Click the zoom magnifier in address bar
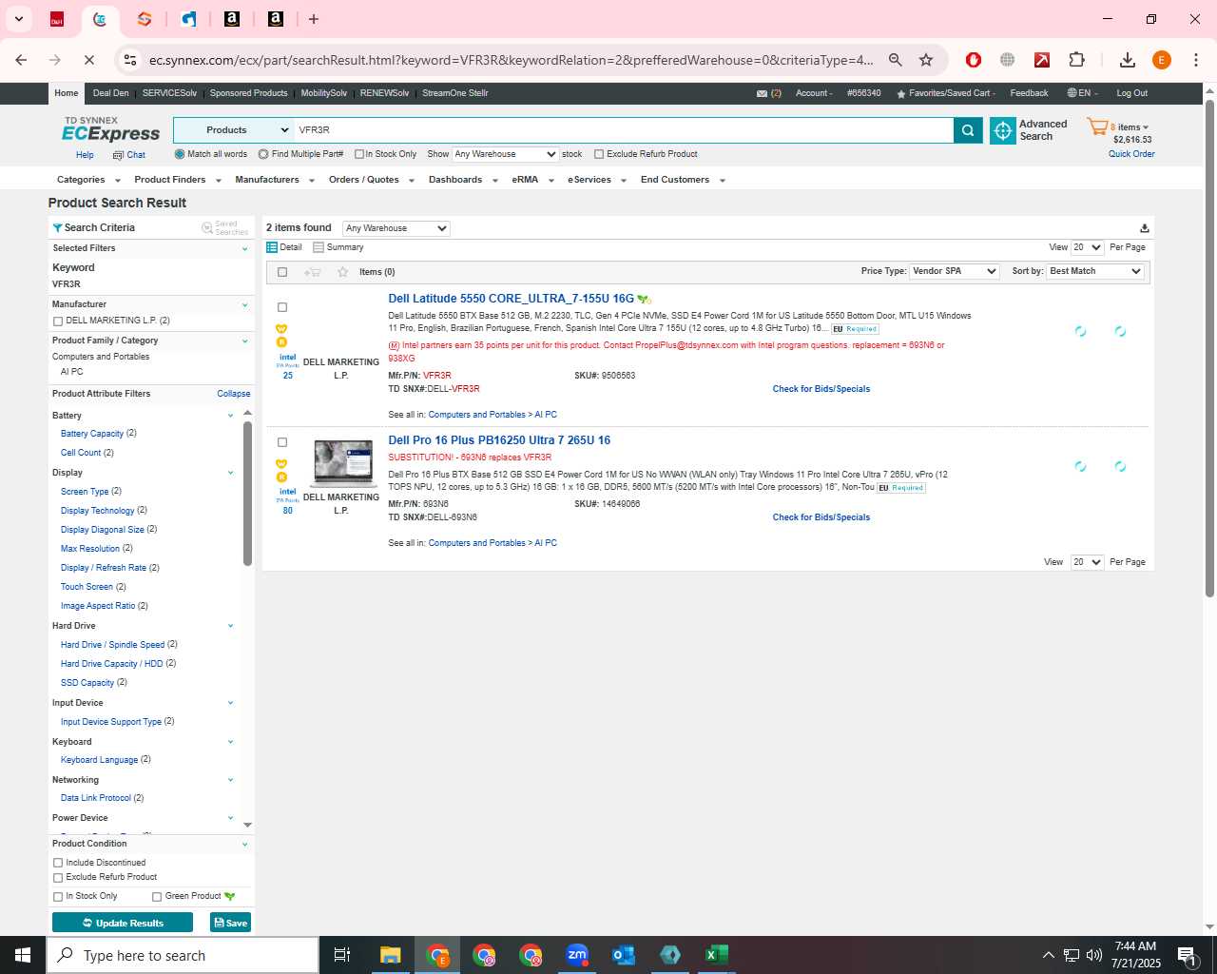Image resolution: width=1217 pixels, height=974 pixels. click(x=895, y=60)
